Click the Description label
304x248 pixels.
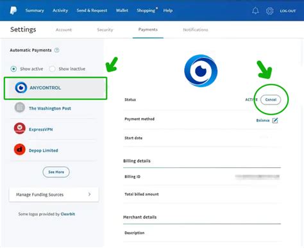[135, 233]
